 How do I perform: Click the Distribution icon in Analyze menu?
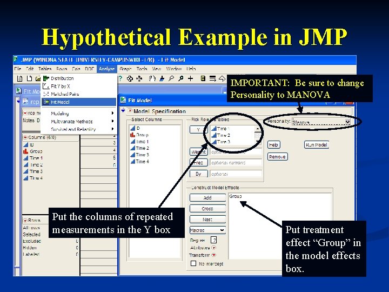click(46, 78)
